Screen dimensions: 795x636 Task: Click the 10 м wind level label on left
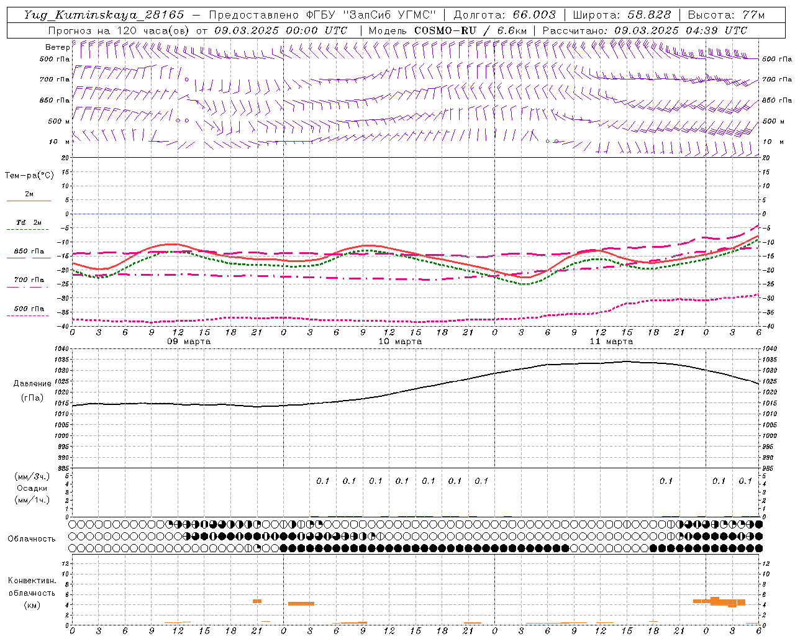[x=59, y=142]
